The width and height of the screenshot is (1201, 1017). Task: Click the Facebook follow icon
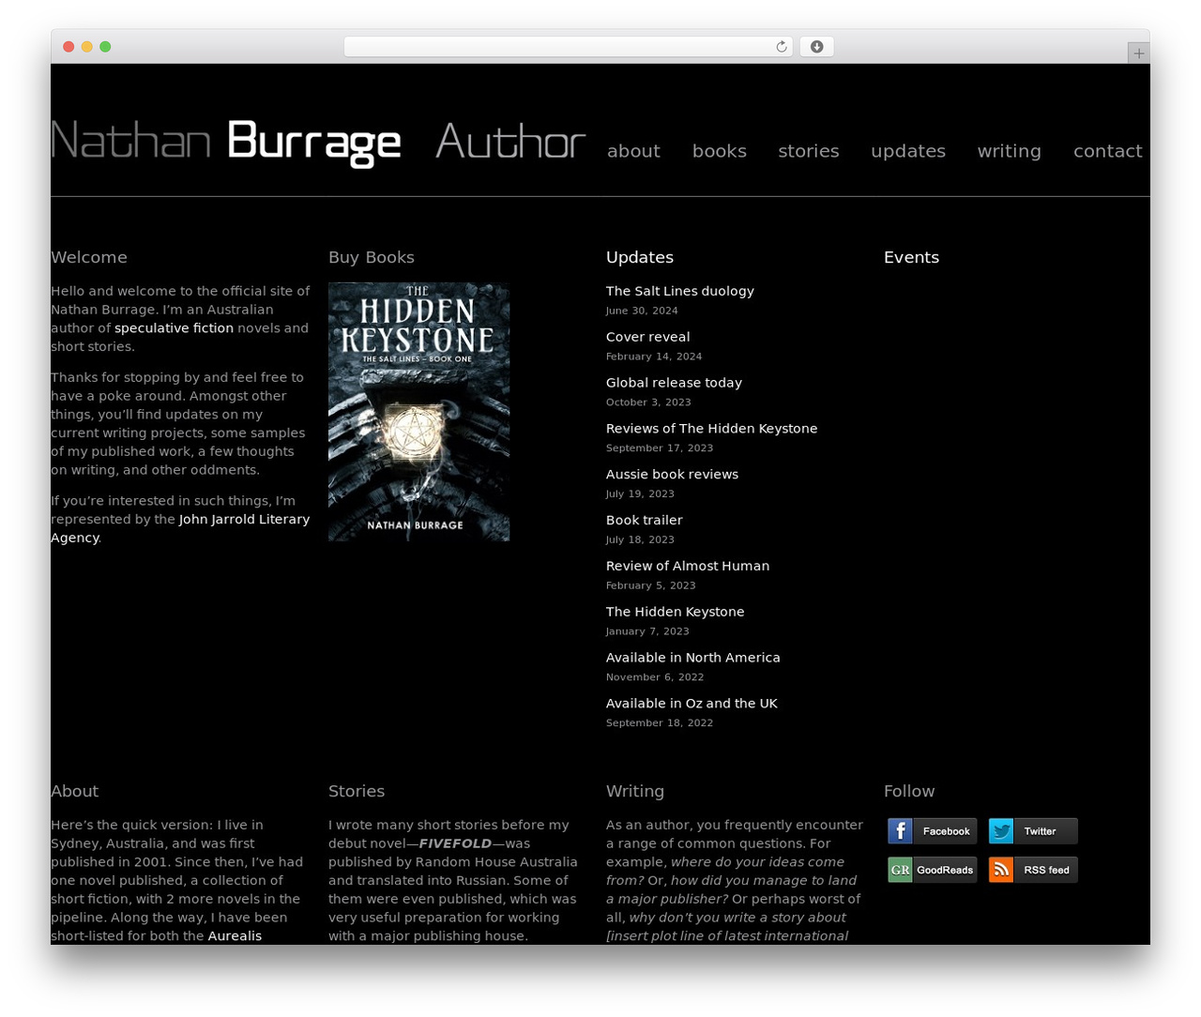coord(932,831)
